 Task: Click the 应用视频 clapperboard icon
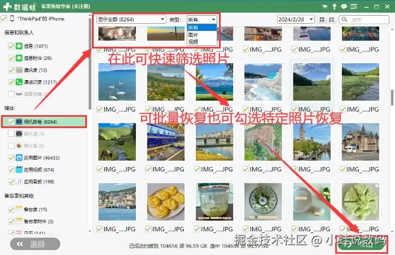pos(19,170)
